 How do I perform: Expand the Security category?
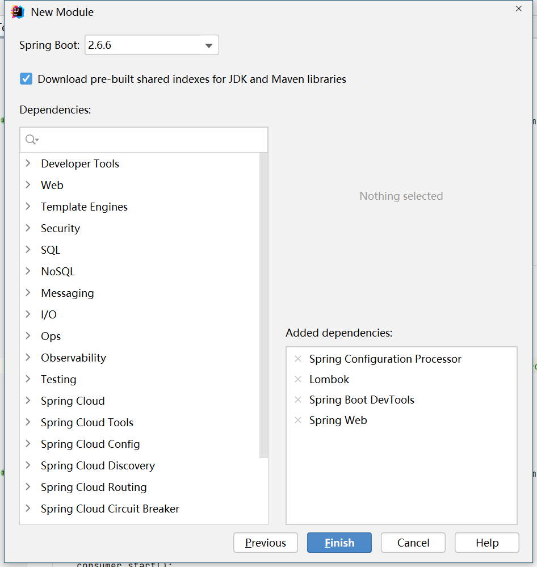click(x=28, y=228)
